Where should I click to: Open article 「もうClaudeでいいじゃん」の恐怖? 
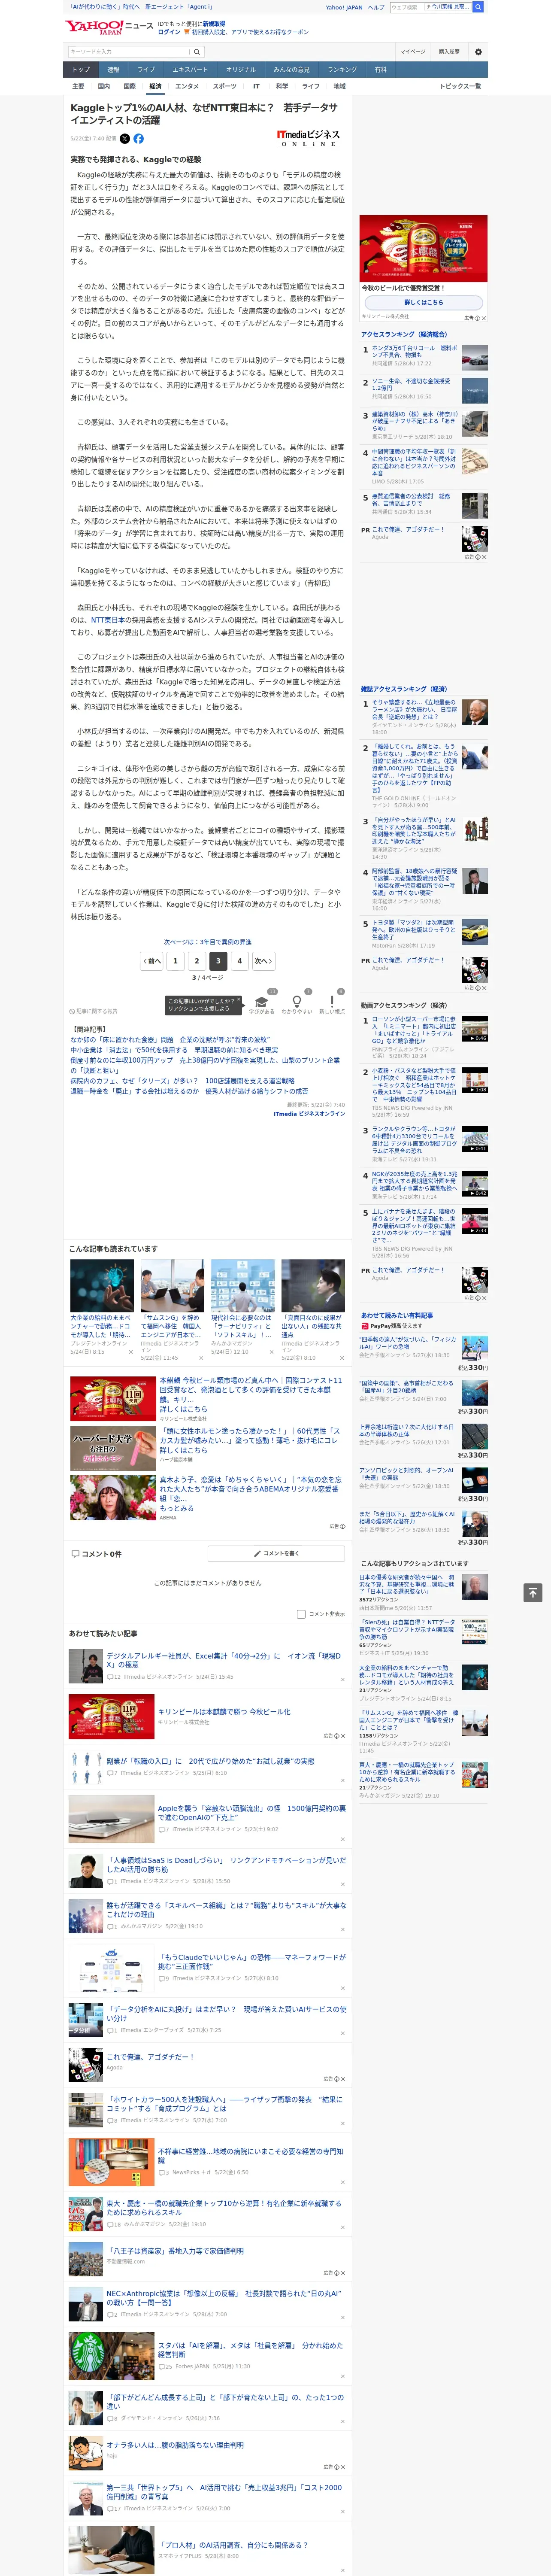(252, 1961)
